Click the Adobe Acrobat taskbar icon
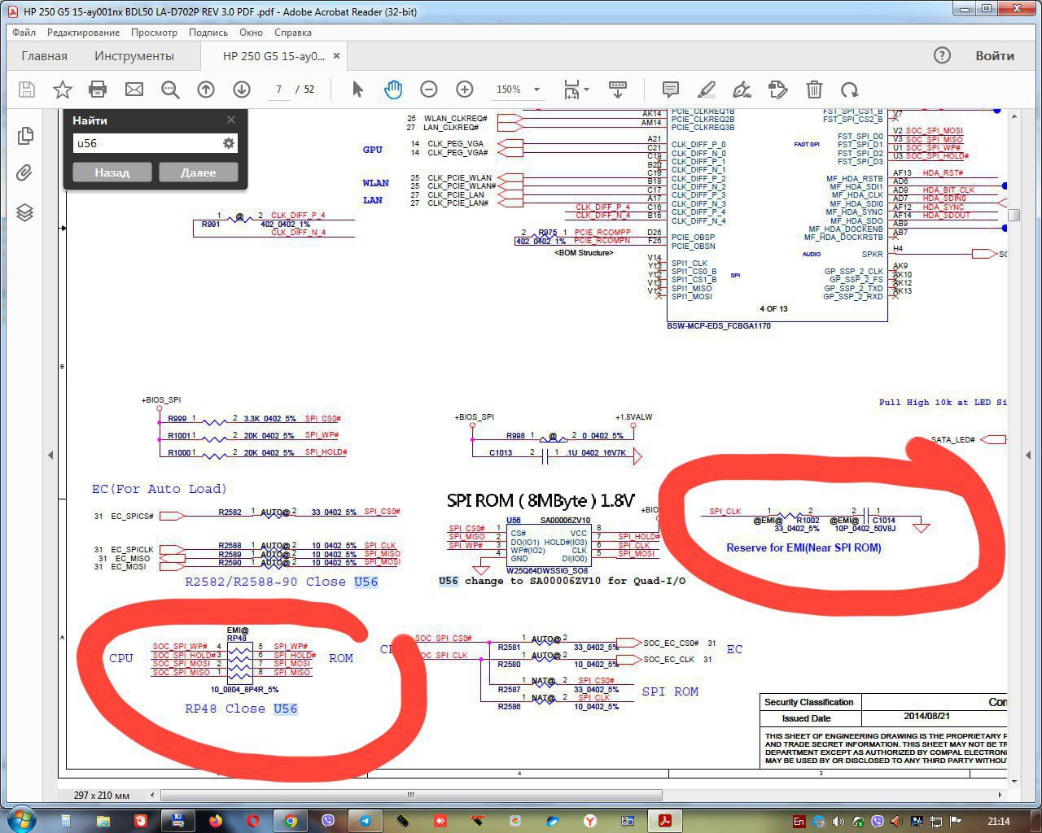 pyautogui.click(x=665, y=821)
